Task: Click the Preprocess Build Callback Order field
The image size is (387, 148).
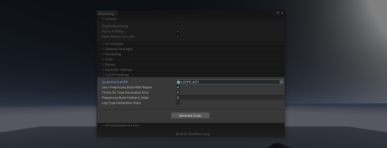Action: (230, 97)
